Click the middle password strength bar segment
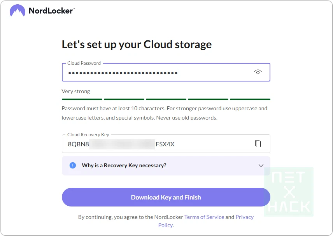Viewport: 333px width, 236px height. point(166,99)
